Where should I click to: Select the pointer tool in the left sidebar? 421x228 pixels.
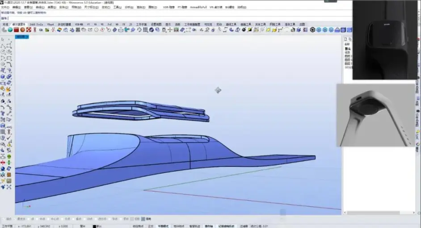(3, 39)
